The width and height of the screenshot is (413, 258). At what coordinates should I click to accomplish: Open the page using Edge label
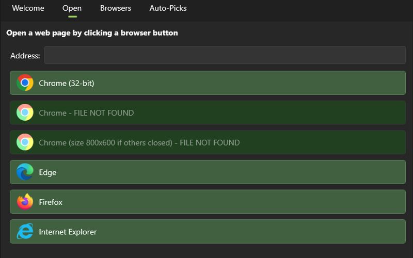47,172
